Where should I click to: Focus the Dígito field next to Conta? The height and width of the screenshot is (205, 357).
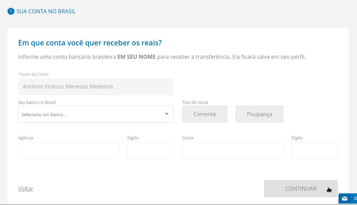pyautogui.click(x=315, y=150)
